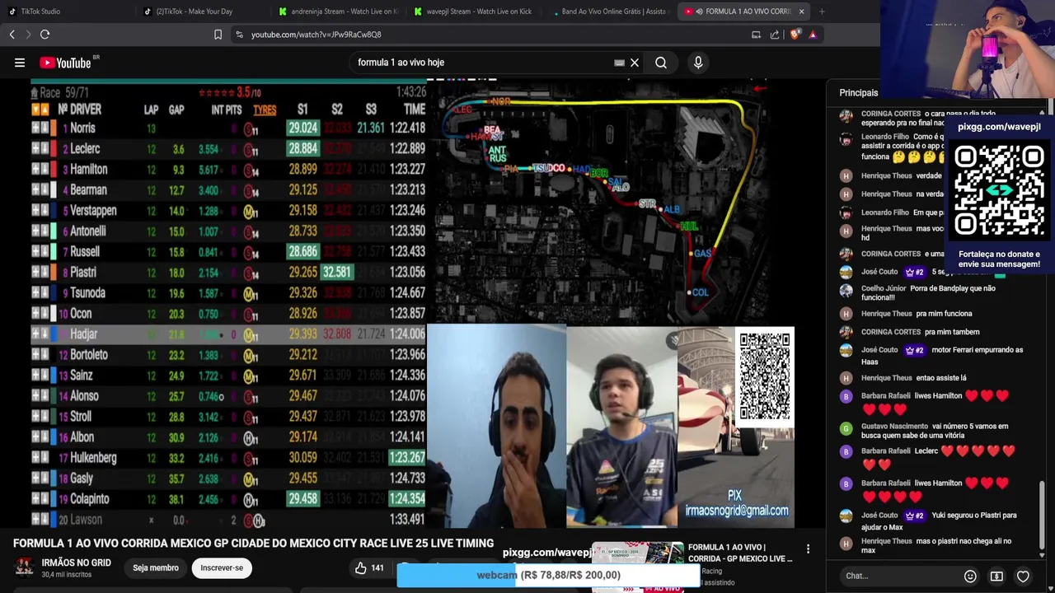The width and height of the screenshot is (1055, 593).
Task: Cast the page with the screen-cast icon
Action: pyautogui.click(x=756, y=35)
